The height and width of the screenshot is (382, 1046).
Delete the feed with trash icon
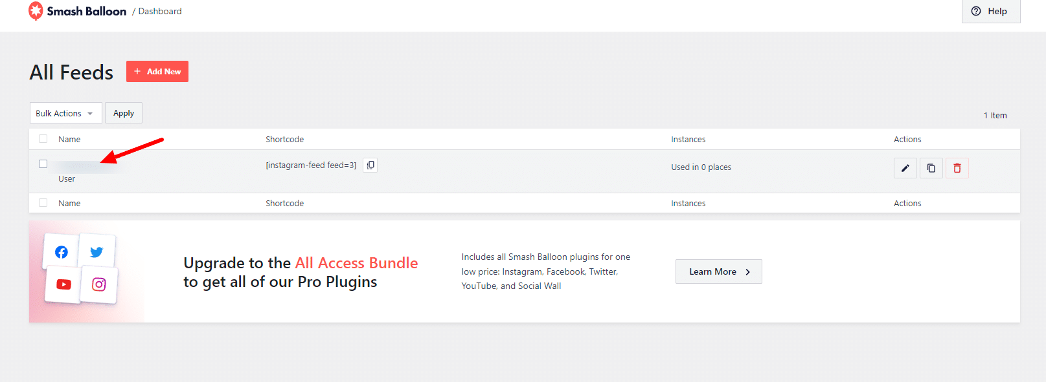[957, 168]
